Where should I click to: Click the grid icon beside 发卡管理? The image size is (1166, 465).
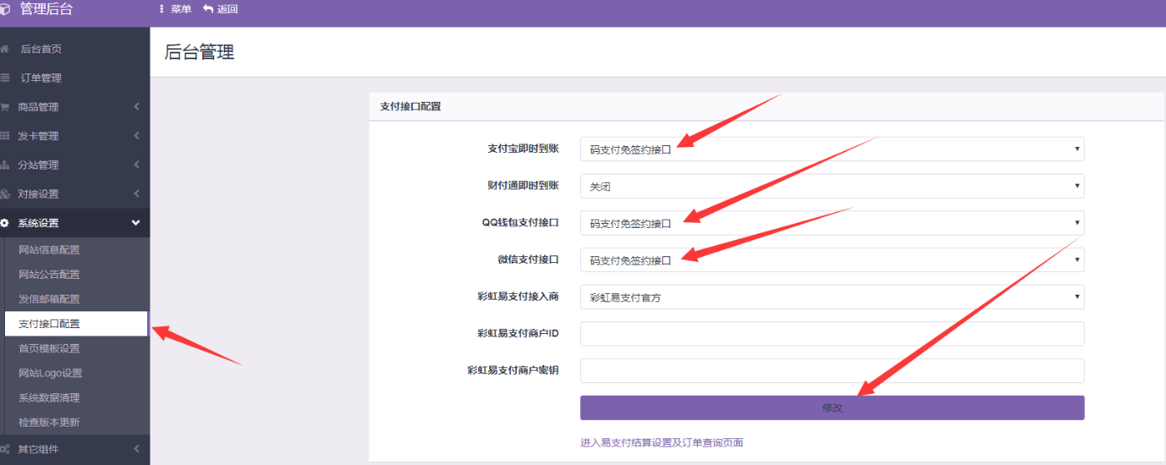(x=5, y=136)
